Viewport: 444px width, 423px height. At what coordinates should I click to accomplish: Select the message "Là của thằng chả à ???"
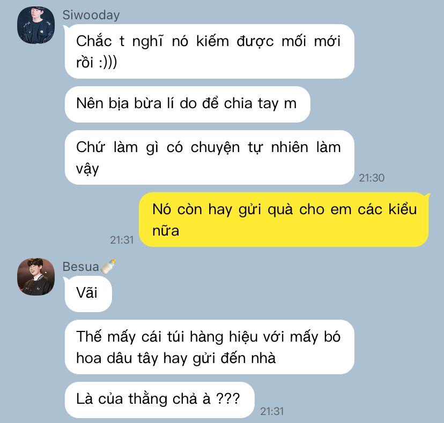click(159, 400)
